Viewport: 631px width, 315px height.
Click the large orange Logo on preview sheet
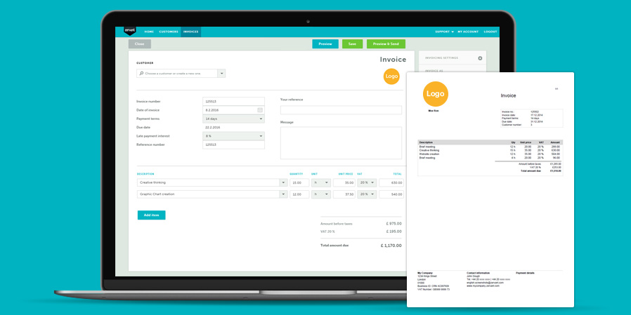[x=435, y=94]
